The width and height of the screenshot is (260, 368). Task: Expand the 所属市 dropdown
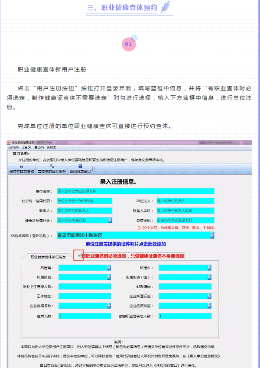tap(209, 268)
